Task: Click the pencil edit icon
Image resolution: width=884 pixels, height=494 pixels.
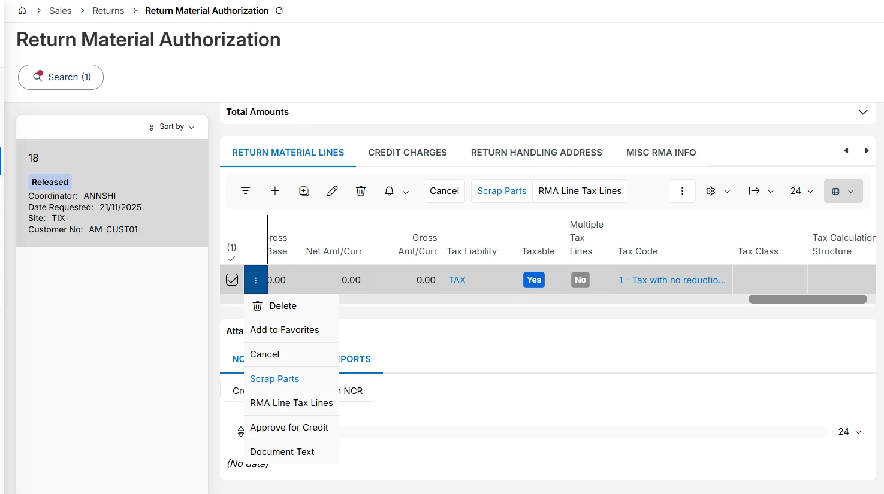Action: tap(332, 191)
